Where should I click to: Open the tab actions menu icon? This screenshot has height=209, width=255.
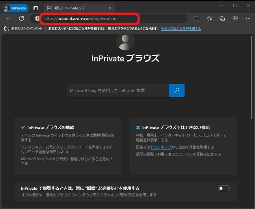[35, 8]
